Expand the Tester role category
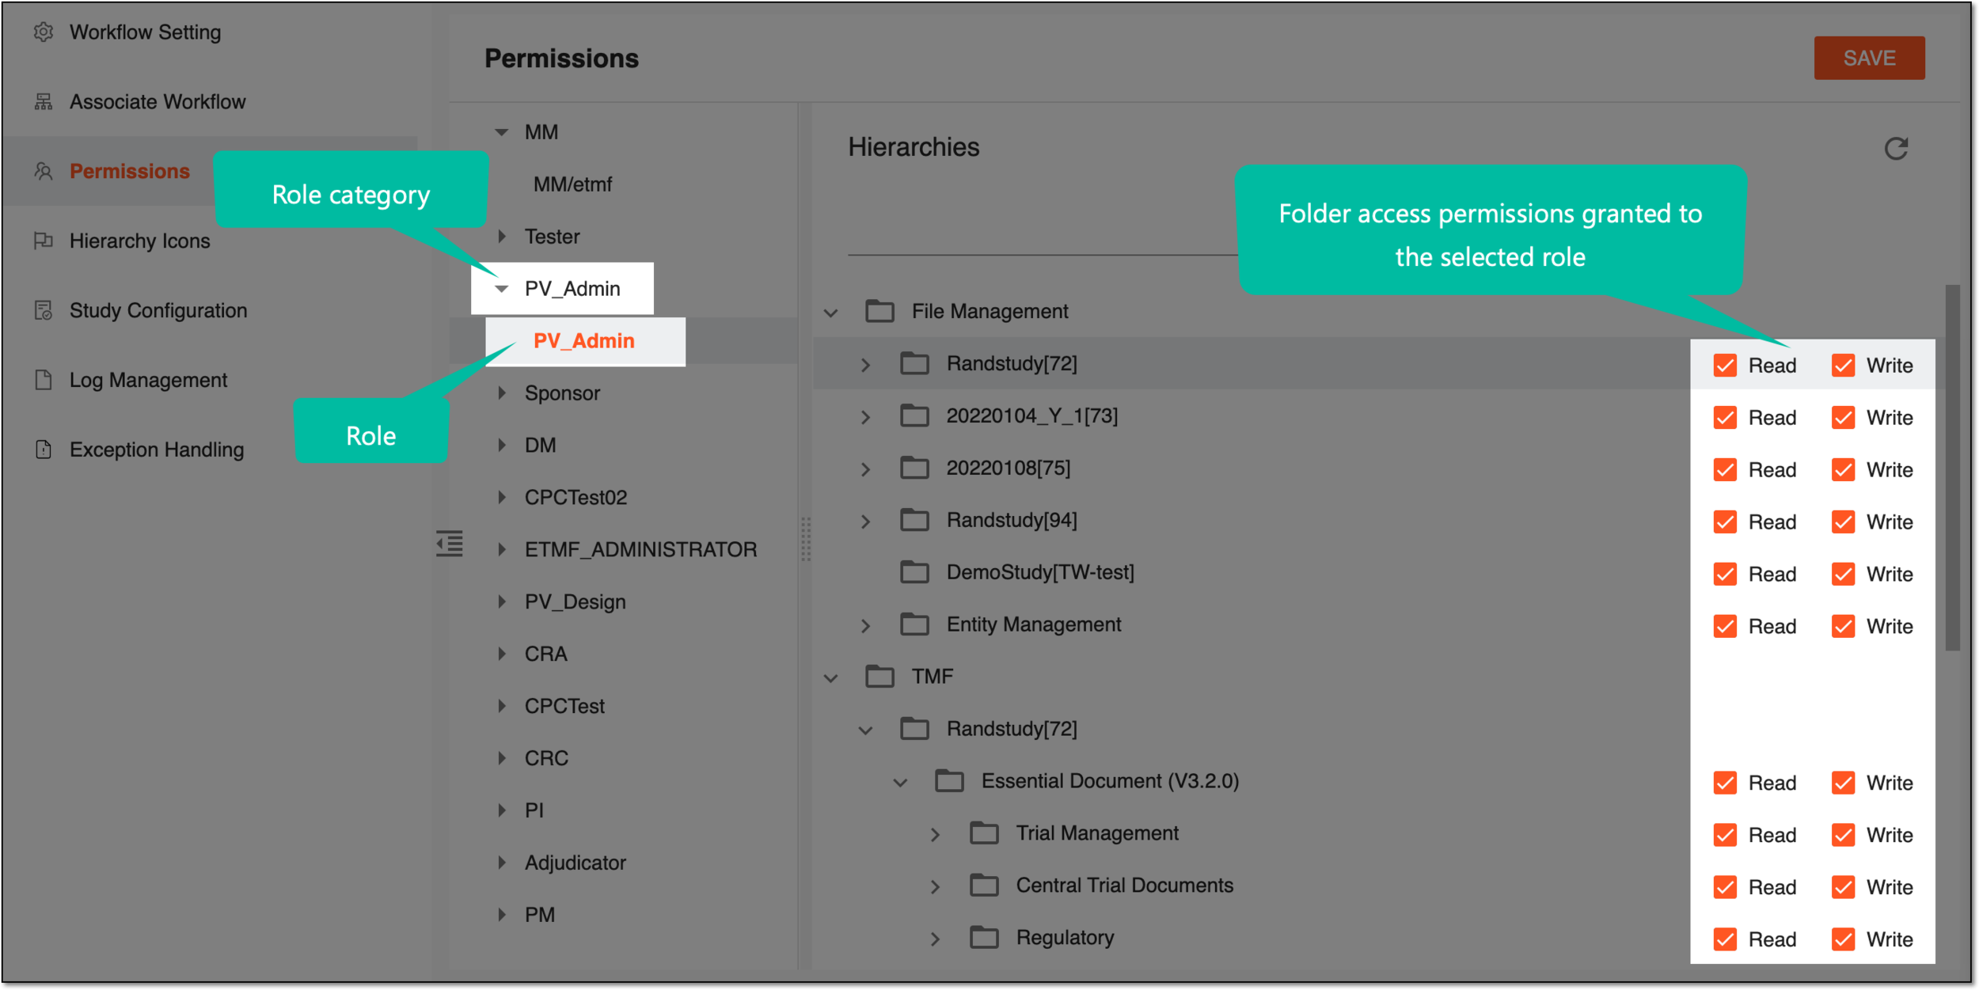 (x=502, y=237)
